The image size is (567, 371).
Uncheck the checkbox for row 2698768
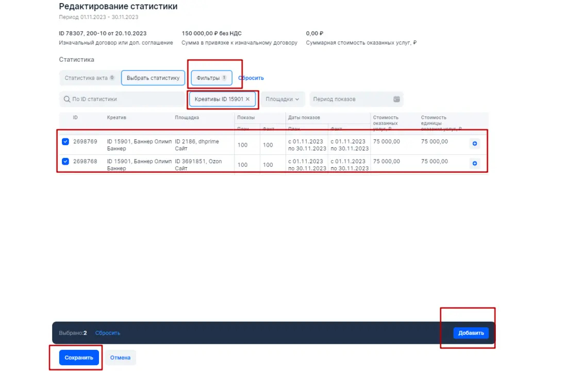[65, 162]
